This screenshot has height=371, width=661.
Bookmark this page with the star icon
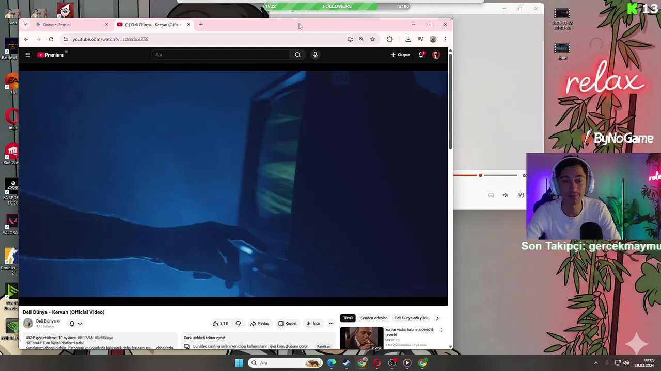pos(372,39)
